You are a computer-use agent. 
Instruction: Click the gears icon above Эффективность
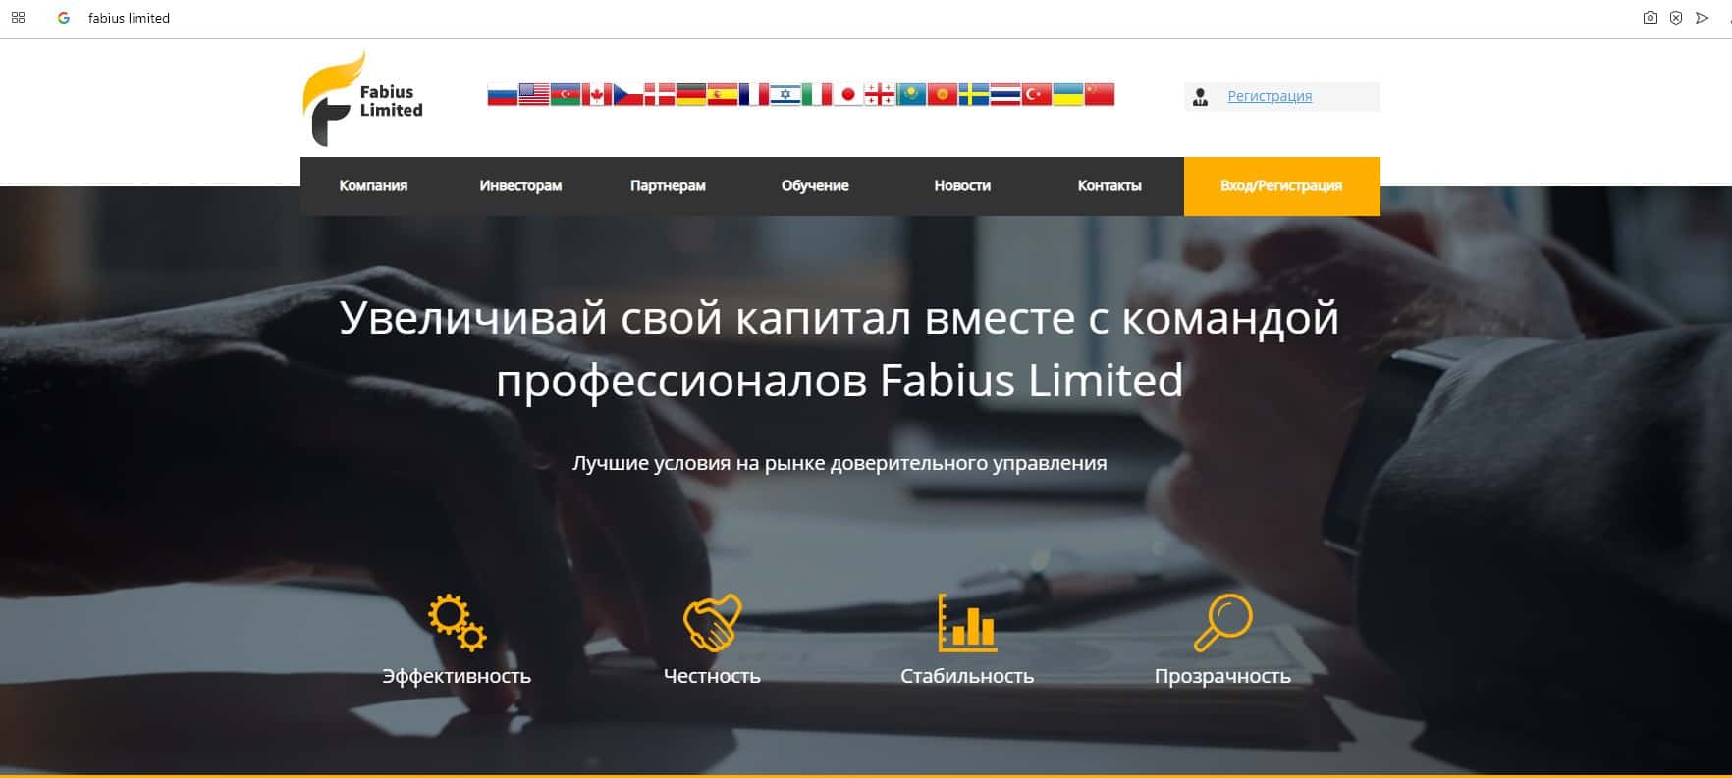[457, 622]
